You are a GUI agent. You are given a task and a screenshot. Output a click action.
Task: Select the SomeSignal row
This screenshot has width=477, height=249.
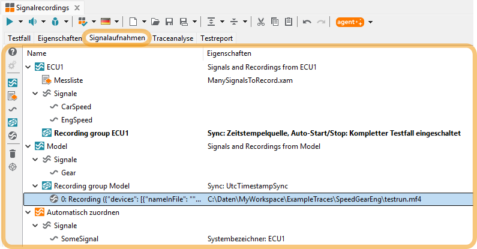click(248, 239)
